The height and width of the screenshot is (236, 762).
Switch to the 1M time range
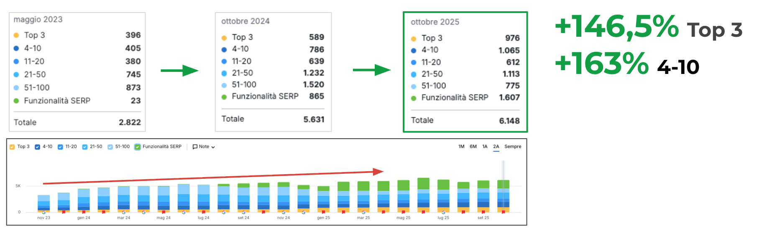click(x=461, y=147)
